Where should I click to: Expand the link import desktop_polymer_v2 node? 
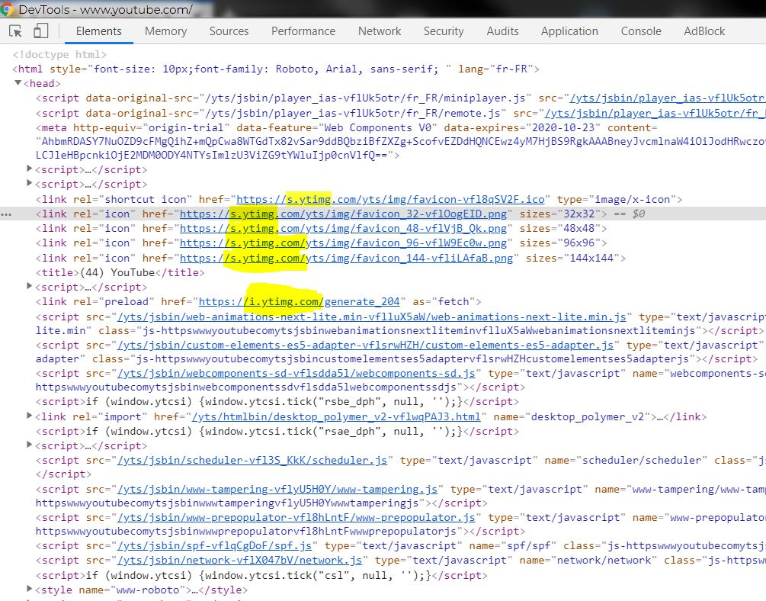[x=30, y=416]
